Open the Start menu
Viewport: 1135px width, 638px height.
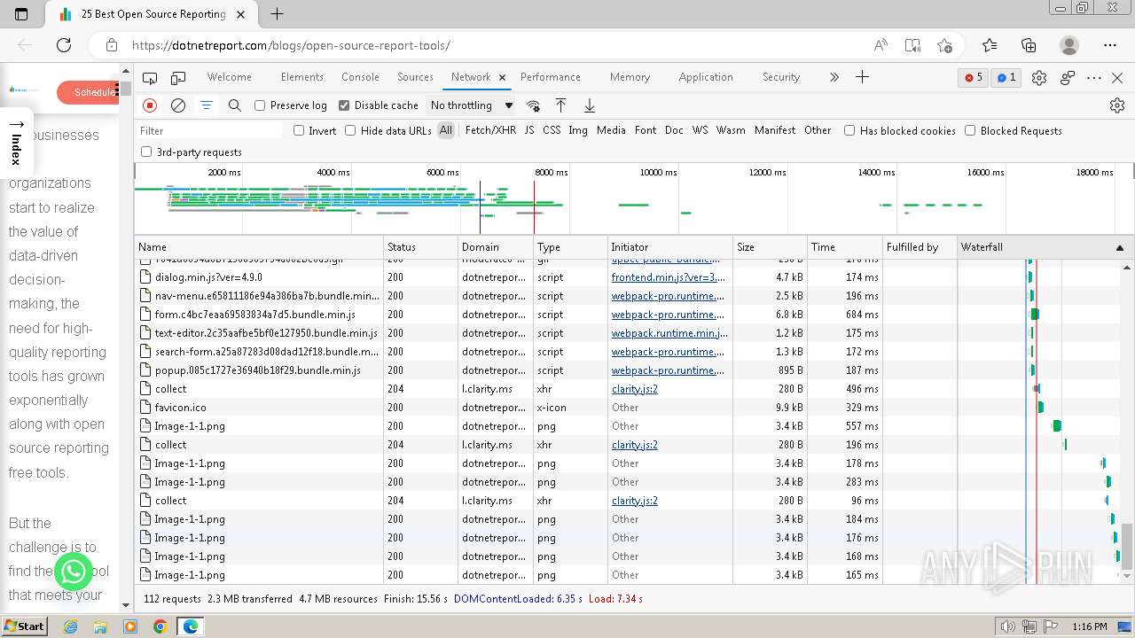pyautogui.click(x=24, y=626)
